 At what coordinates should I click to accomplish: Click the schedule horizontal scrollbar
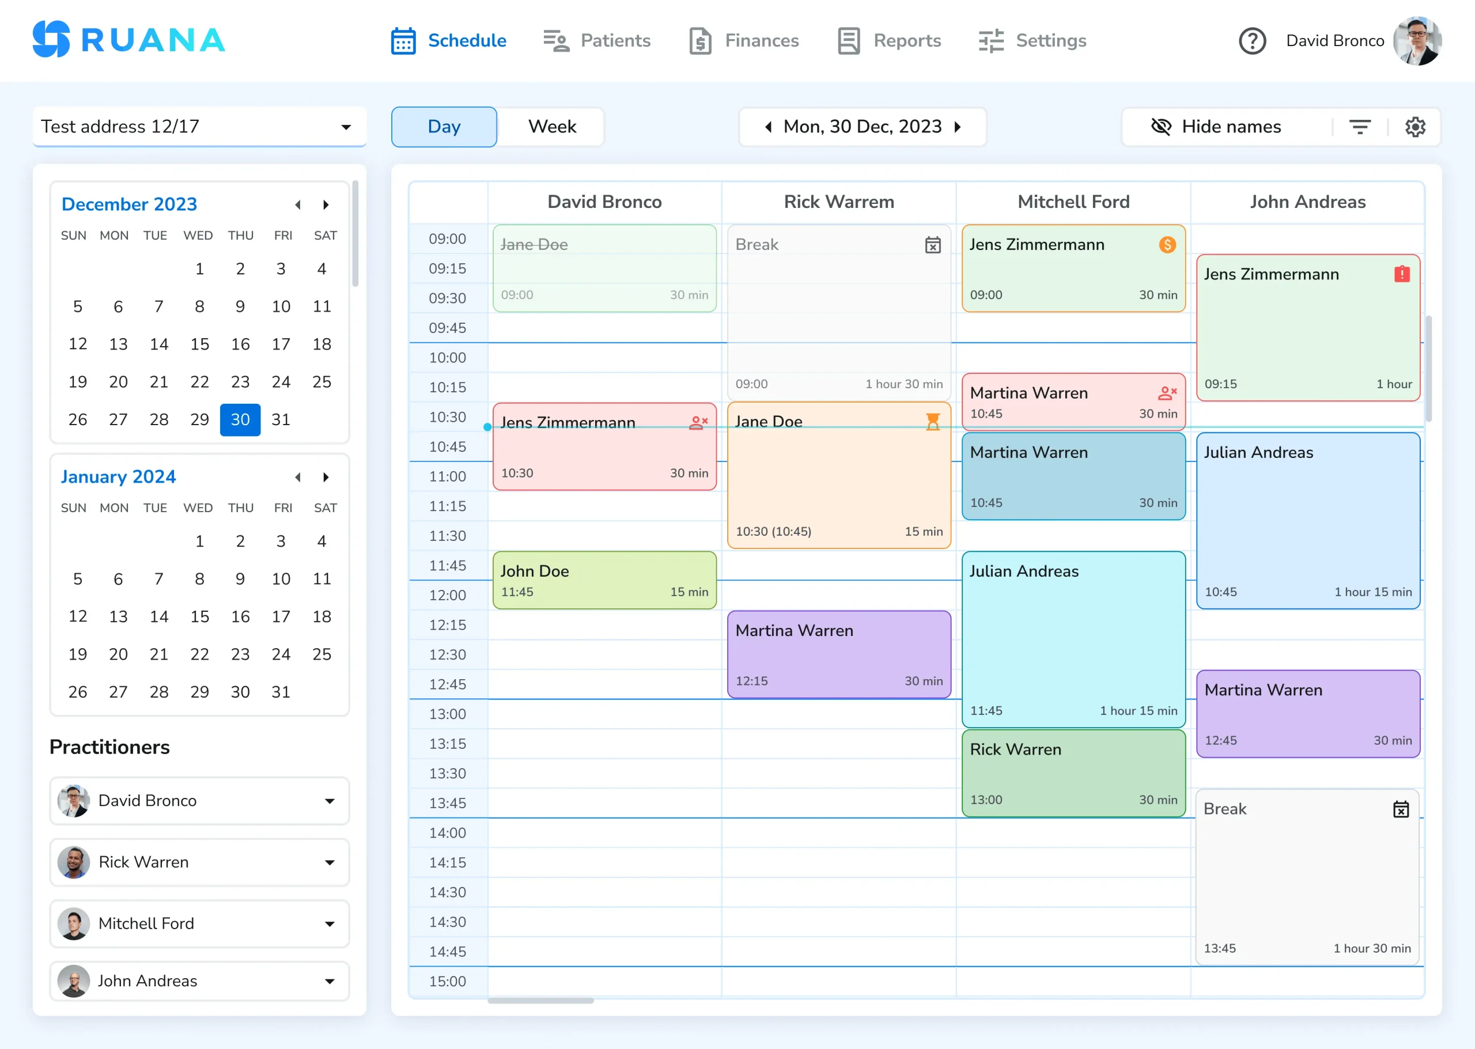point(541,1001)
